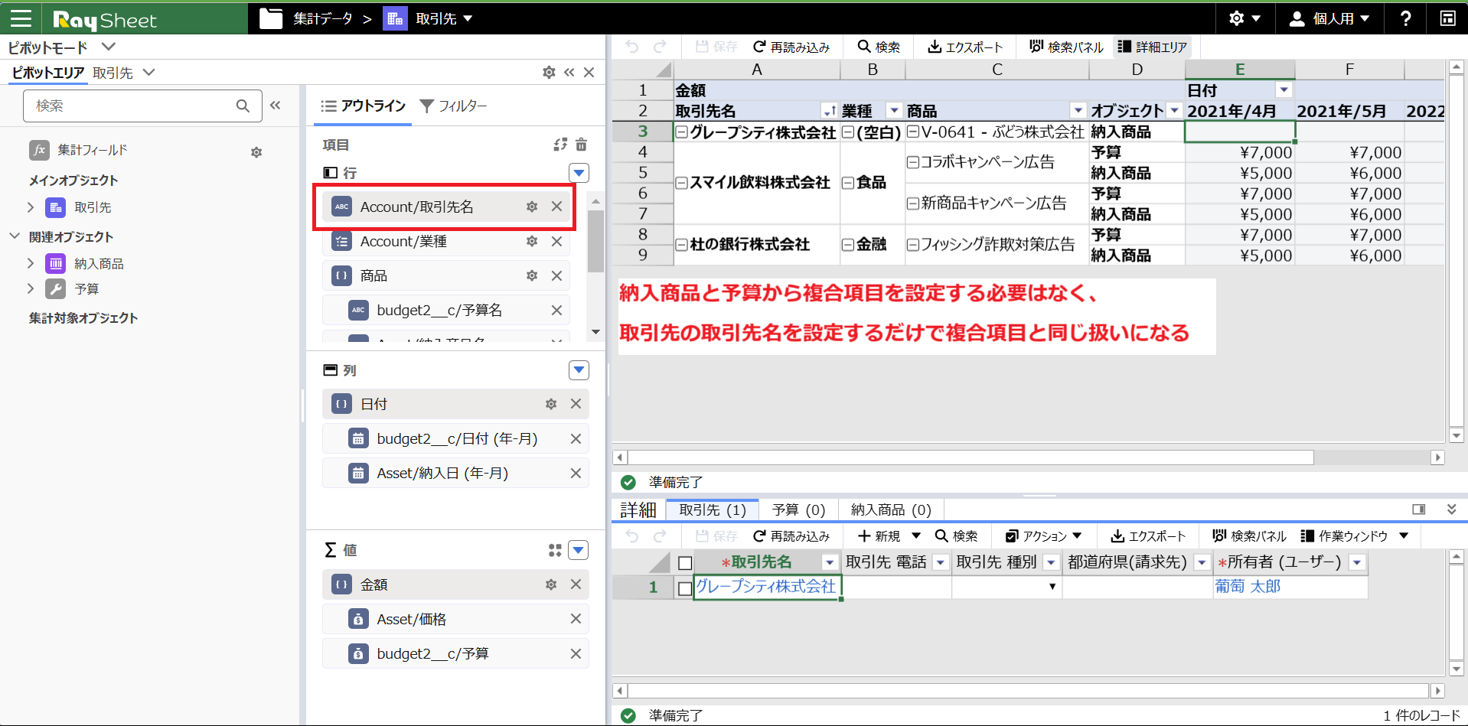The image size is (1468, 726).
Task: Expand 納入商品 related object node
Action: (x=31, y=263)
